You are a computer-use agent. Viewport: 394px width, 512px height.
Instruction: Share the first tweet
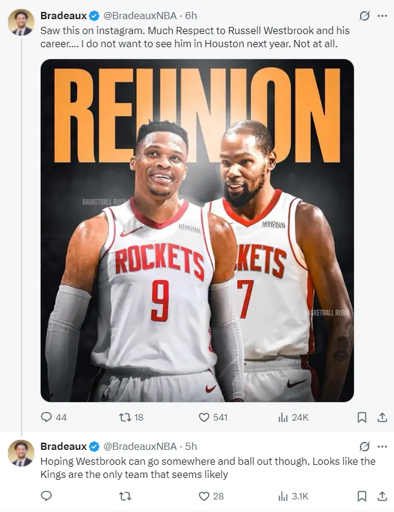click(383, 417)
